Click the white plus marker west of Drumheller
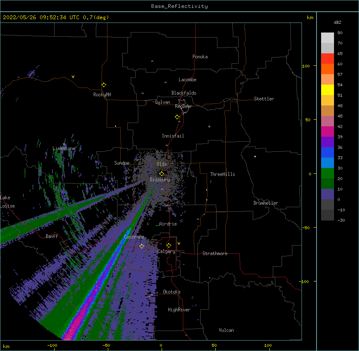Viewport: 359px width, 351px height. pyautogui.click(x=255, y=156)
